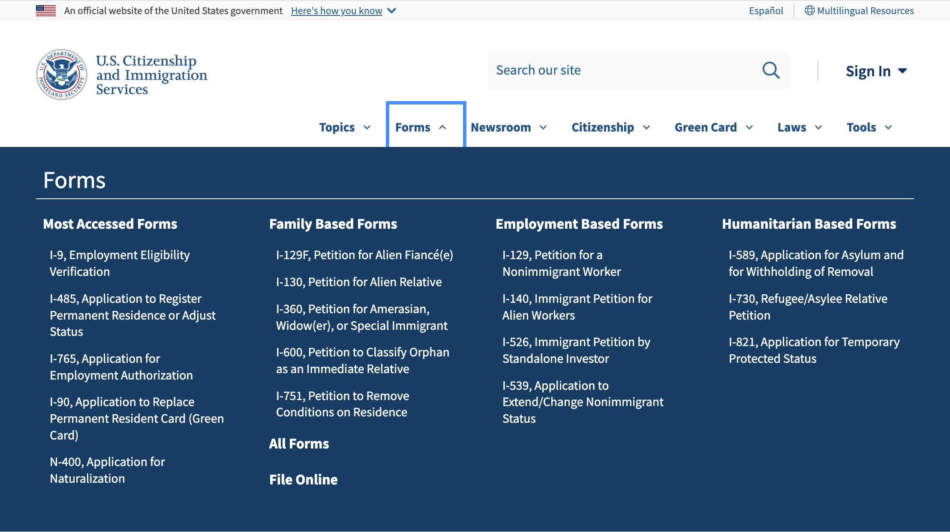Viewport: 950px width, 532px height.
Task: Click the globe icon beside Multilingual Resources
Action: [809, 11]
